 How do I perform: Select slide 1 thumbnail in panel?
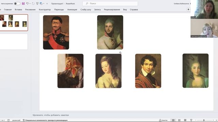[14, 23]
